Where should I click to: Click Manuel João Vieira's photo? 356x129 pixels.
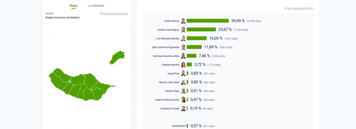click(x=183, y=82)
